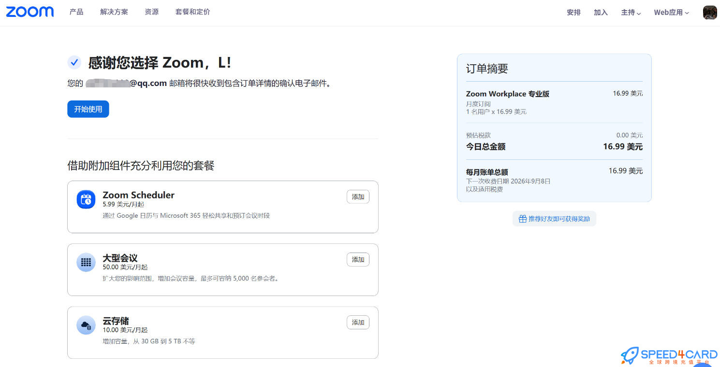720x367 pixels.
Task: Add the Zoom Scheduler add-on
Action: click(x=358, y=197)
